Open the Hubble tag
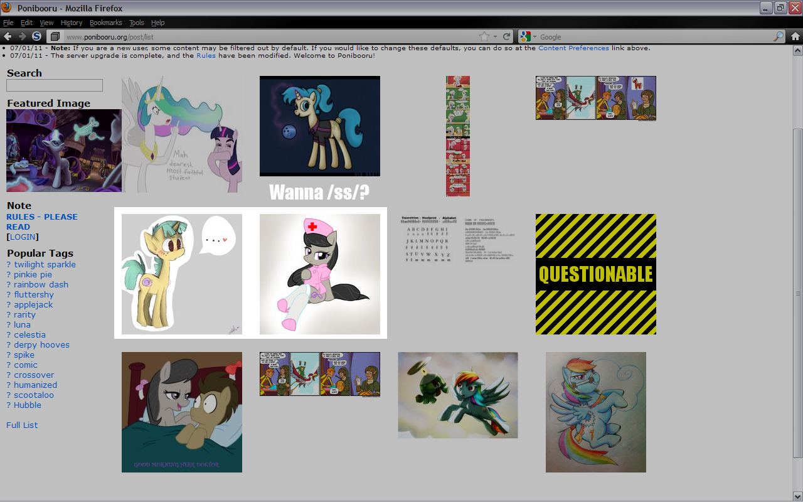Screen dimensions: 803x502 point(28,405)
